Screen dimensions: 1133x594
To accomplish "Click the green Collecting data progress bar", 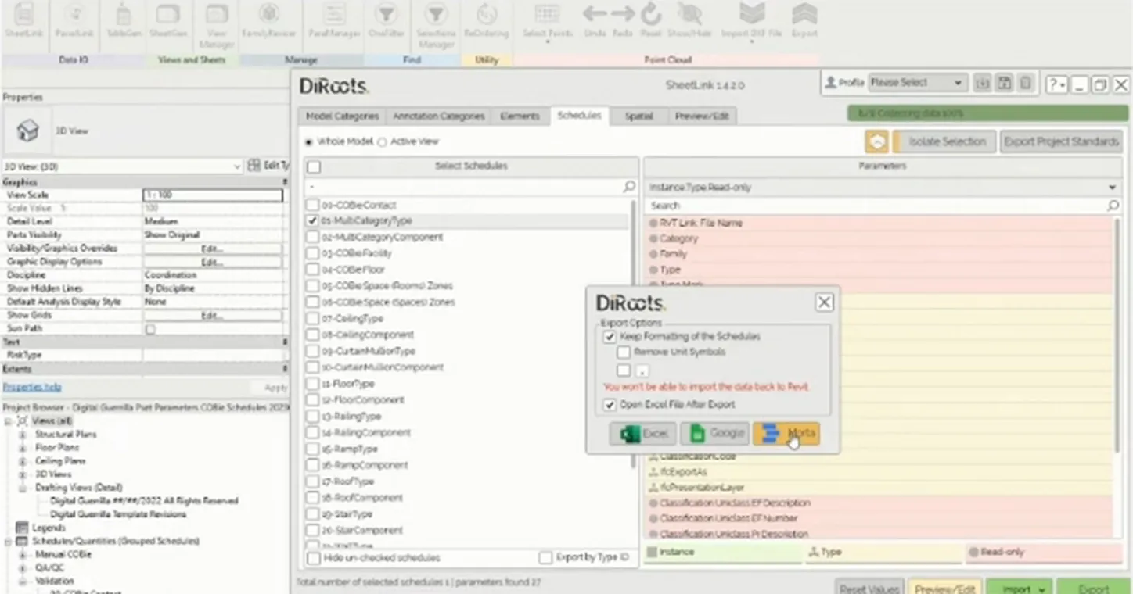I will pyautogui.click(x=987, y=113).
